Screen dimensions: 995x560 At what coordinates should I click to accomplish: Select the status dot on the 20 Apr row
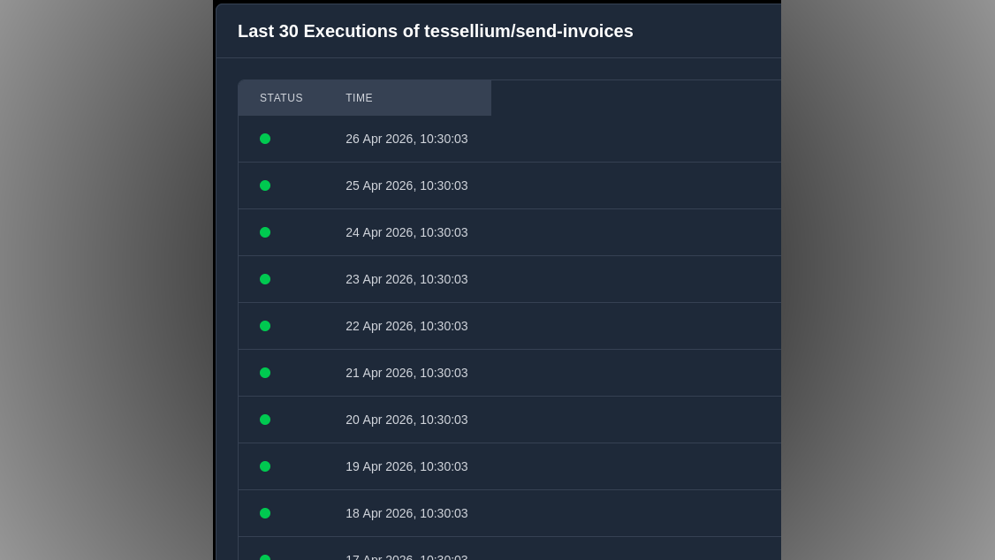click(x=265, y=420)
